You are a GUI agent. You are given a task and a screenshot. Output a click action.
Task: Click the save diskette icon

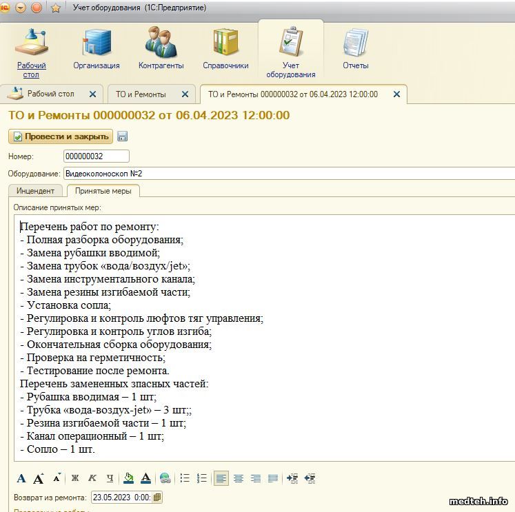tap(123, 136)
